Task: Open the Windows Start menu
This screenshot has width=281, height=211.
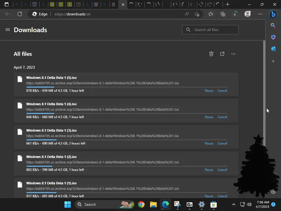Action: [x=68, y=204]
